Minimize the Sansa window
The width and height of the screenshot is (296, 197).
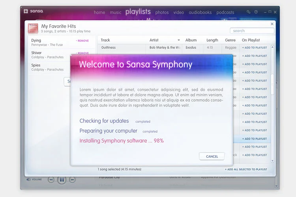(x=265, y=12)
